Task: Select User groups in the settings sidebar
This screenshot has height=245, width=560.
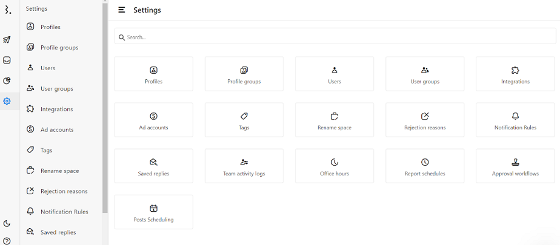Action: click(61, 88)
